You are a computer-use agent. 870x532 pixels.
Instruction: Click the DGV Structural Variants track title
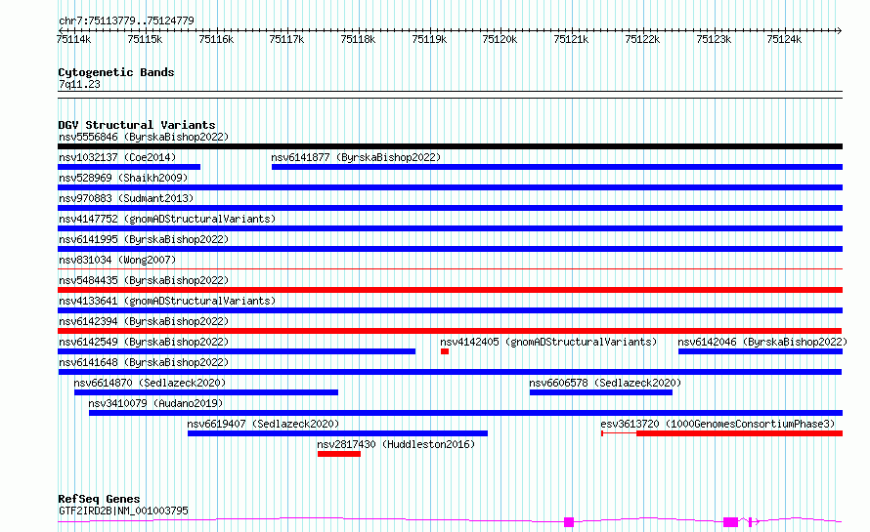coord(137,125)
